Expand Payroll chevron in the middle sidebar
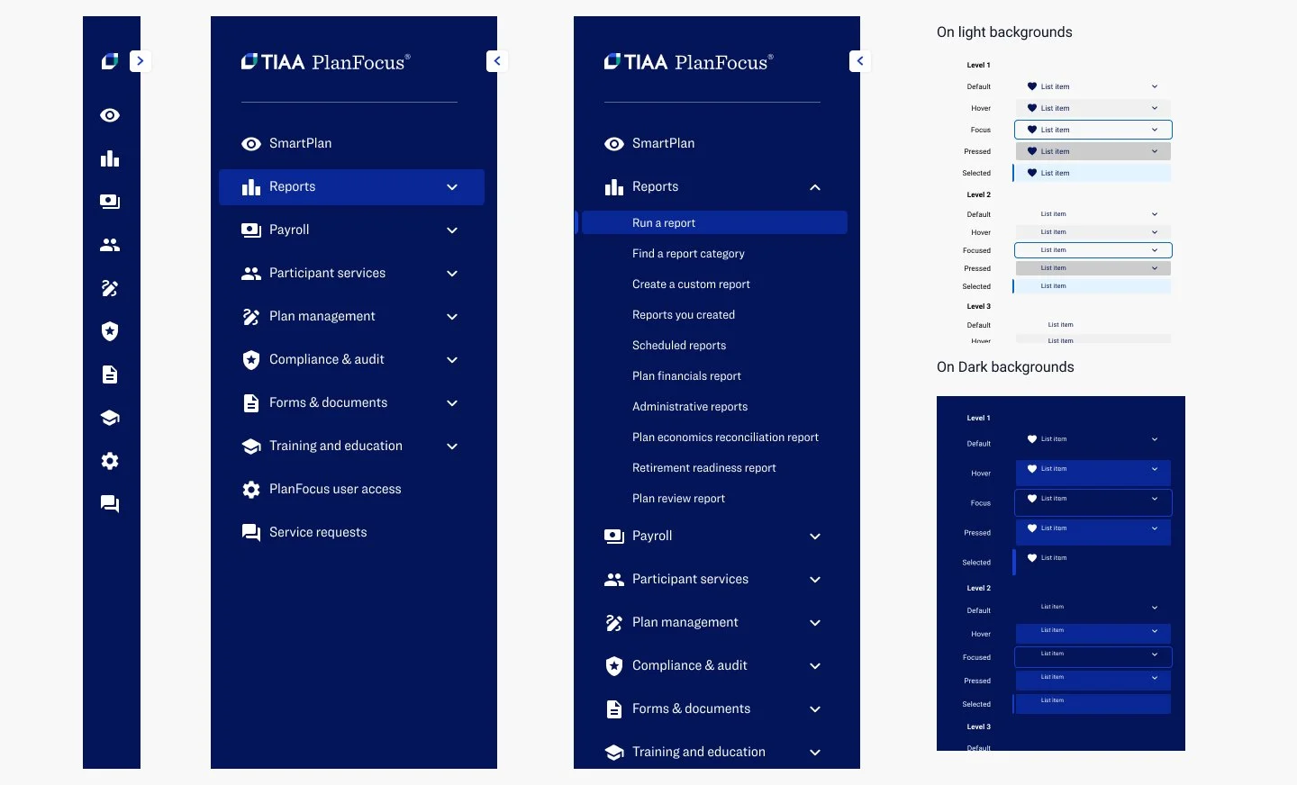Screen dimensions: 1297x785 [452, 230]
